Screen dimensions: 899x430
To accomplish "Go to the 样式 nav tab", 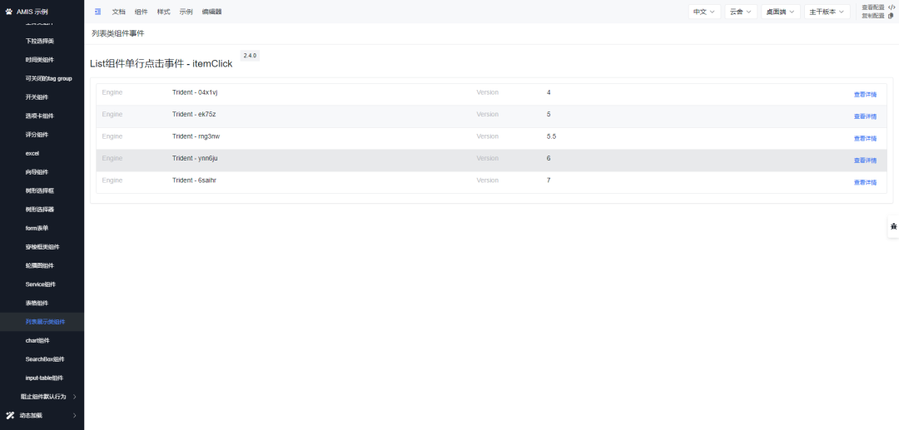I will point(163,12).
